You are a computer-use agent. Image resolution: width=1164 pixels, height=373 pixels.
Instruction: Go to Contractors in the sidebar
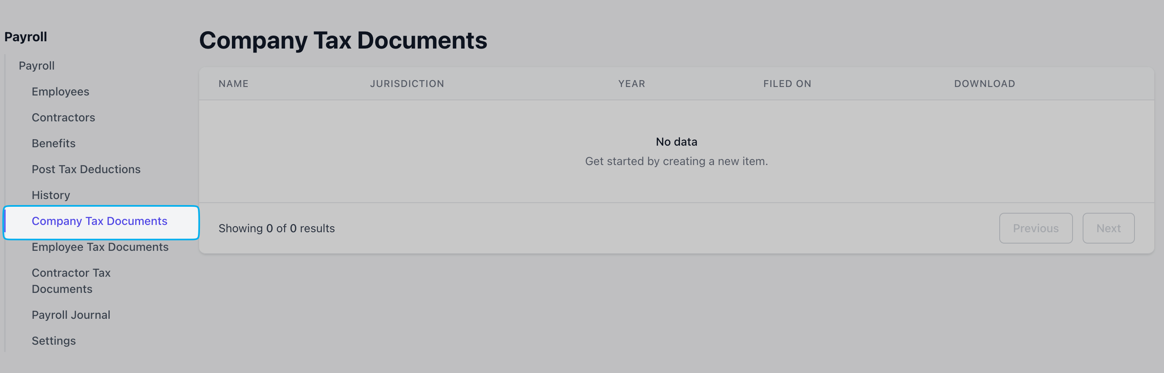click(x=63, y=117)
